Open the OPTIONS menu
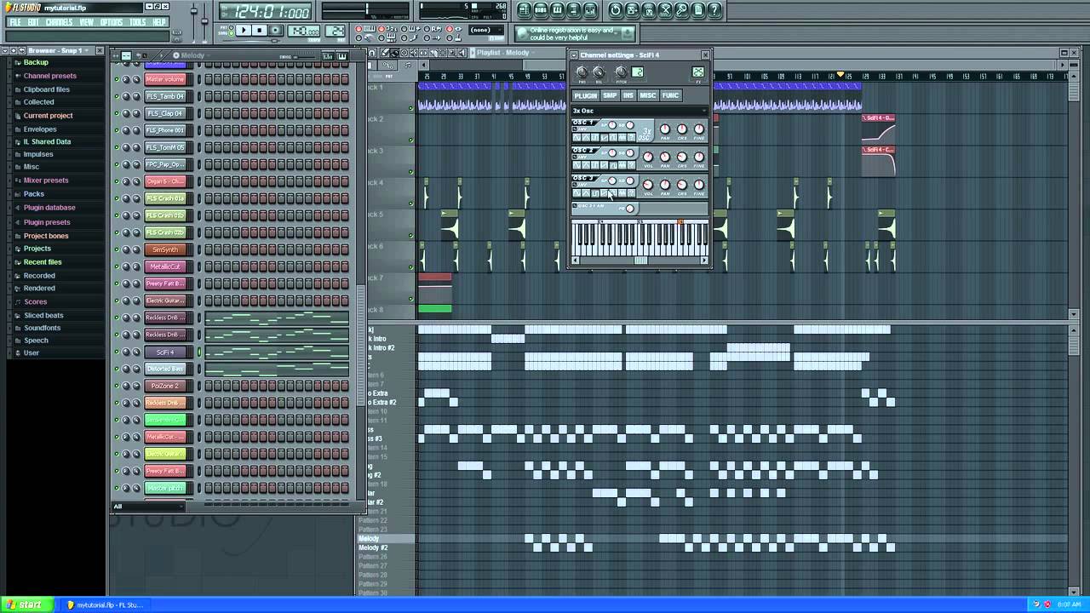The image size is (1090, 613). 112,22
